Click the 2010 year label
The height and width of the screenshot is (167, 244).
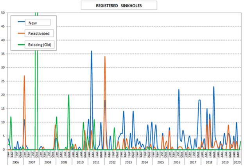coord(80,162)
